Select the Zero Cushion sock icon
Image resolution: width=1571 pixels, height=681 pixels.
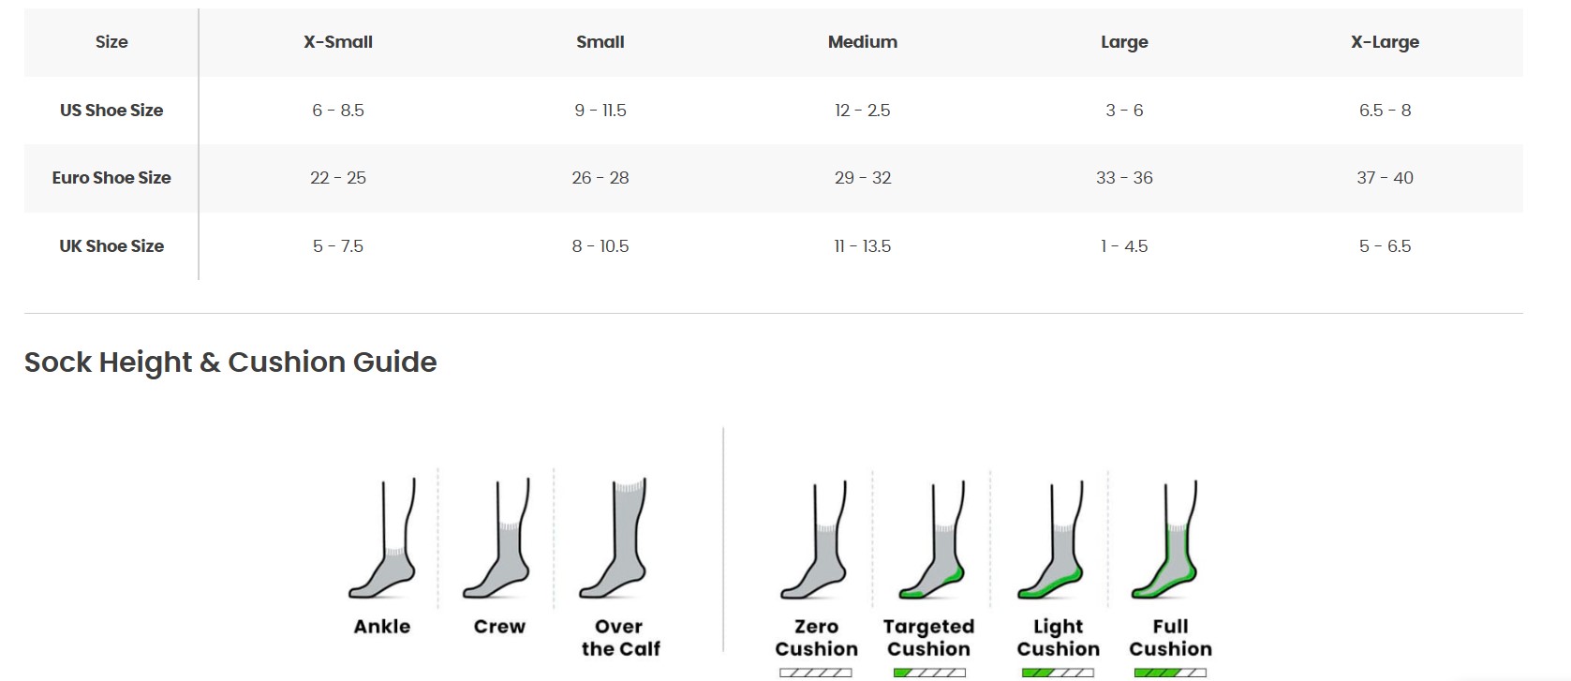coord(814,540)
